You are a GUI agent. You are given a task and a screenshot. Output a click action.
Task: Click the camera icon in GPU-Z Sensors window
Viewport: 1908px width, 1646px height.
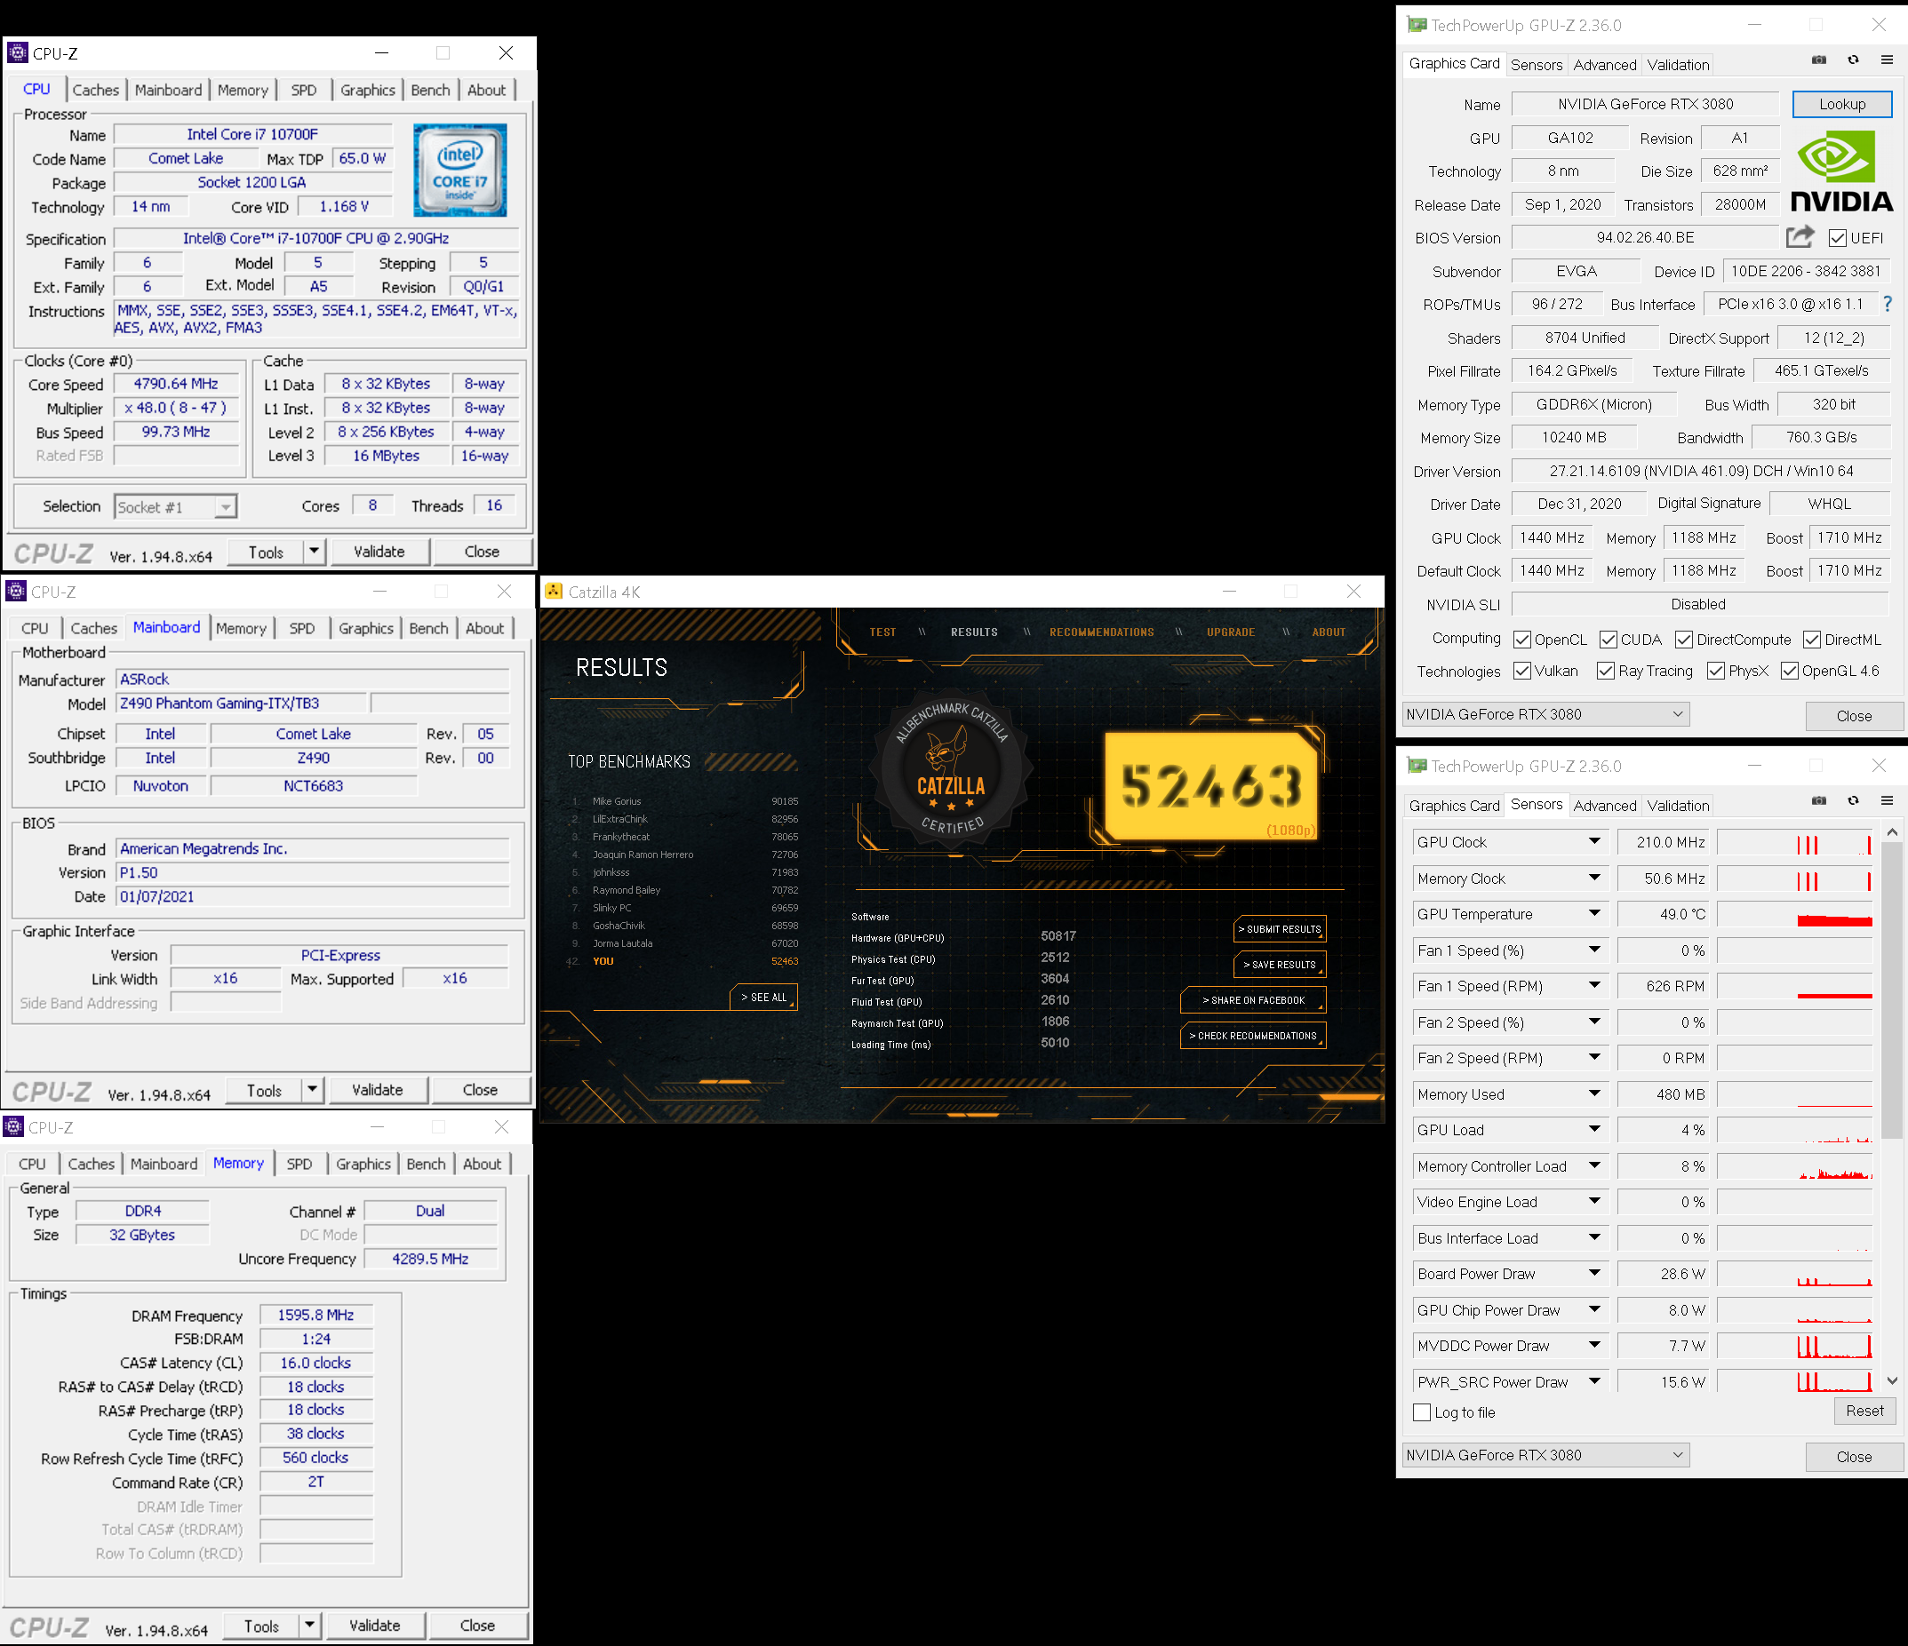click(1818, 801)
